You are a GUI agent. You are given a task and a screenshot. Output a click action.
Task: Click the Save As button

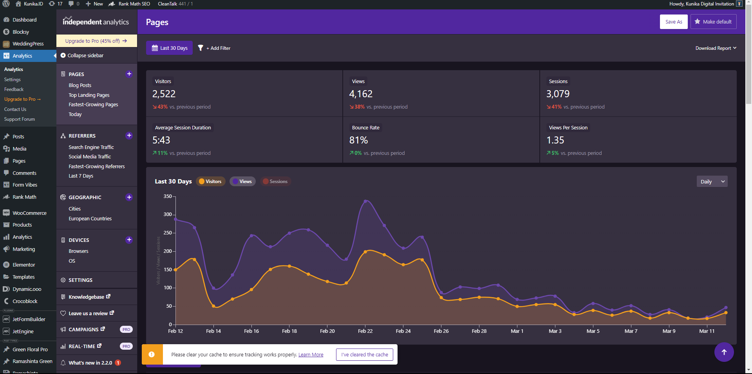[673, 22]
